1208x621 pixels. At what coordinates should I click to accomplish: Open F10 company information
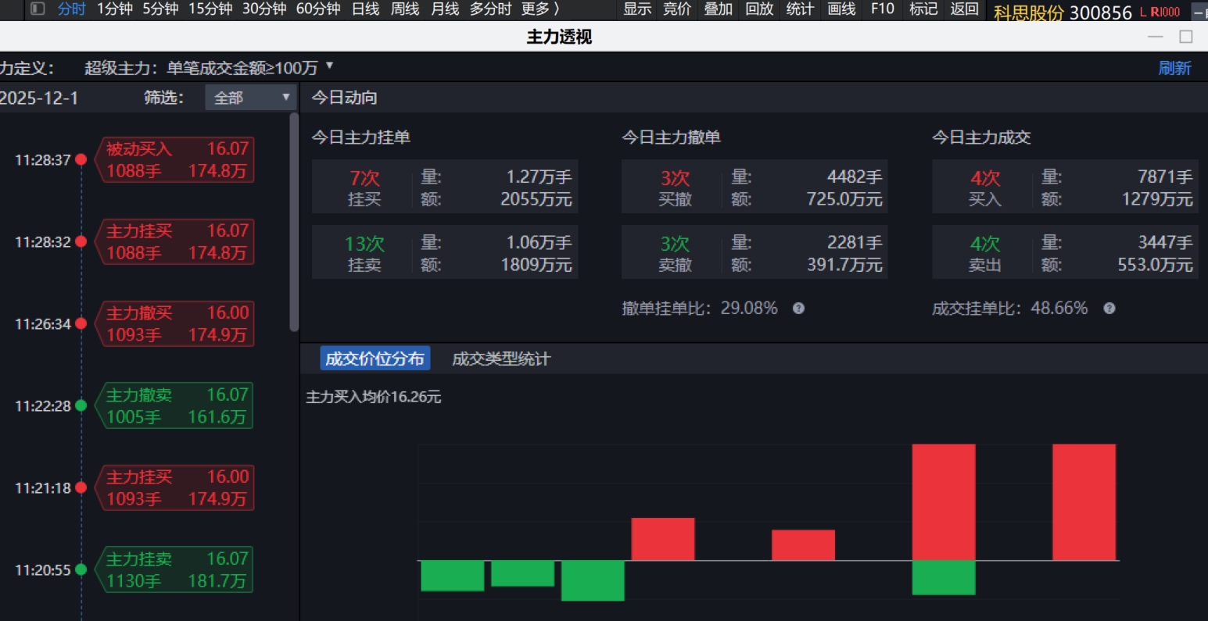click(882, 9)
